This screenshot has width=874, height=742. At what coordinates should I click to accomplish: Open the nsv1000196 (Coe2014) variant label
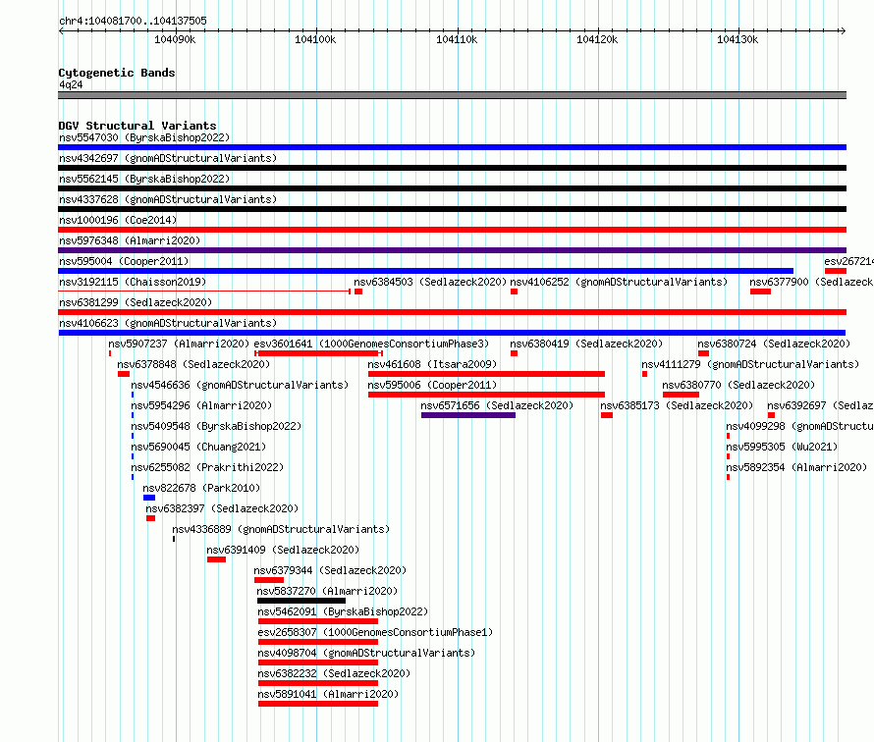[x=118, y=220]
